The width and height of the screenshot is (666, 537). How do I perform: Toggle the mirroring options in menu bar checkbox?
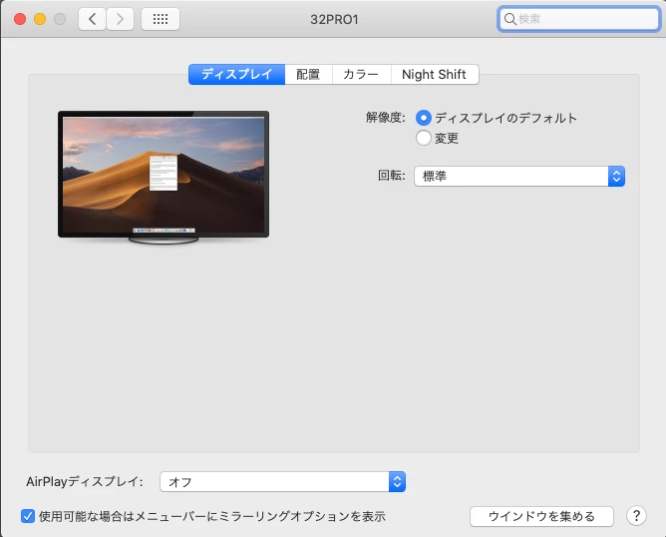28,517
